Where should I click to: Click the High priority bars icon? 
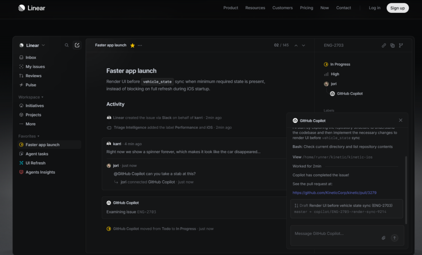pyautogui.click(x=326, y=74)
